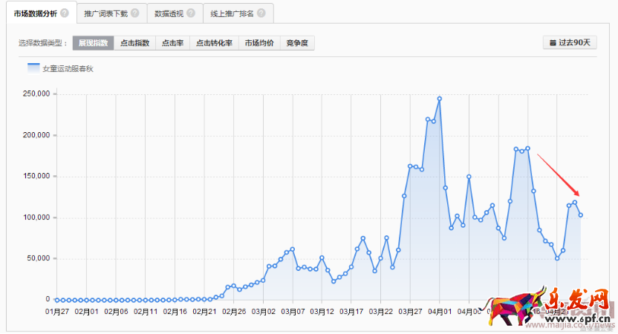Go to the 线上推广排名 tab
618x334 pixels.
click(232, 13)
